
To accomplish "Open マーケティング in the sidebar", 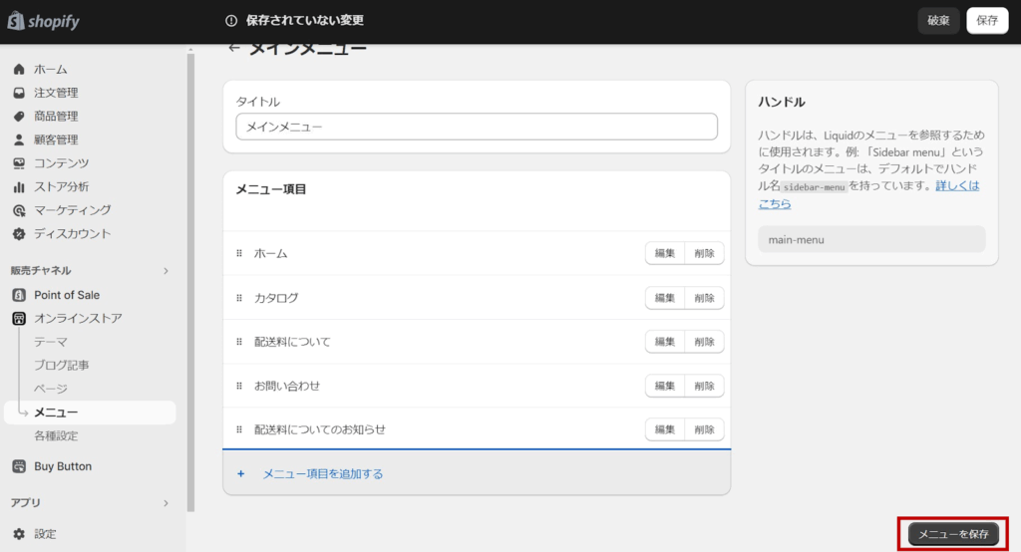I will 72,210.
